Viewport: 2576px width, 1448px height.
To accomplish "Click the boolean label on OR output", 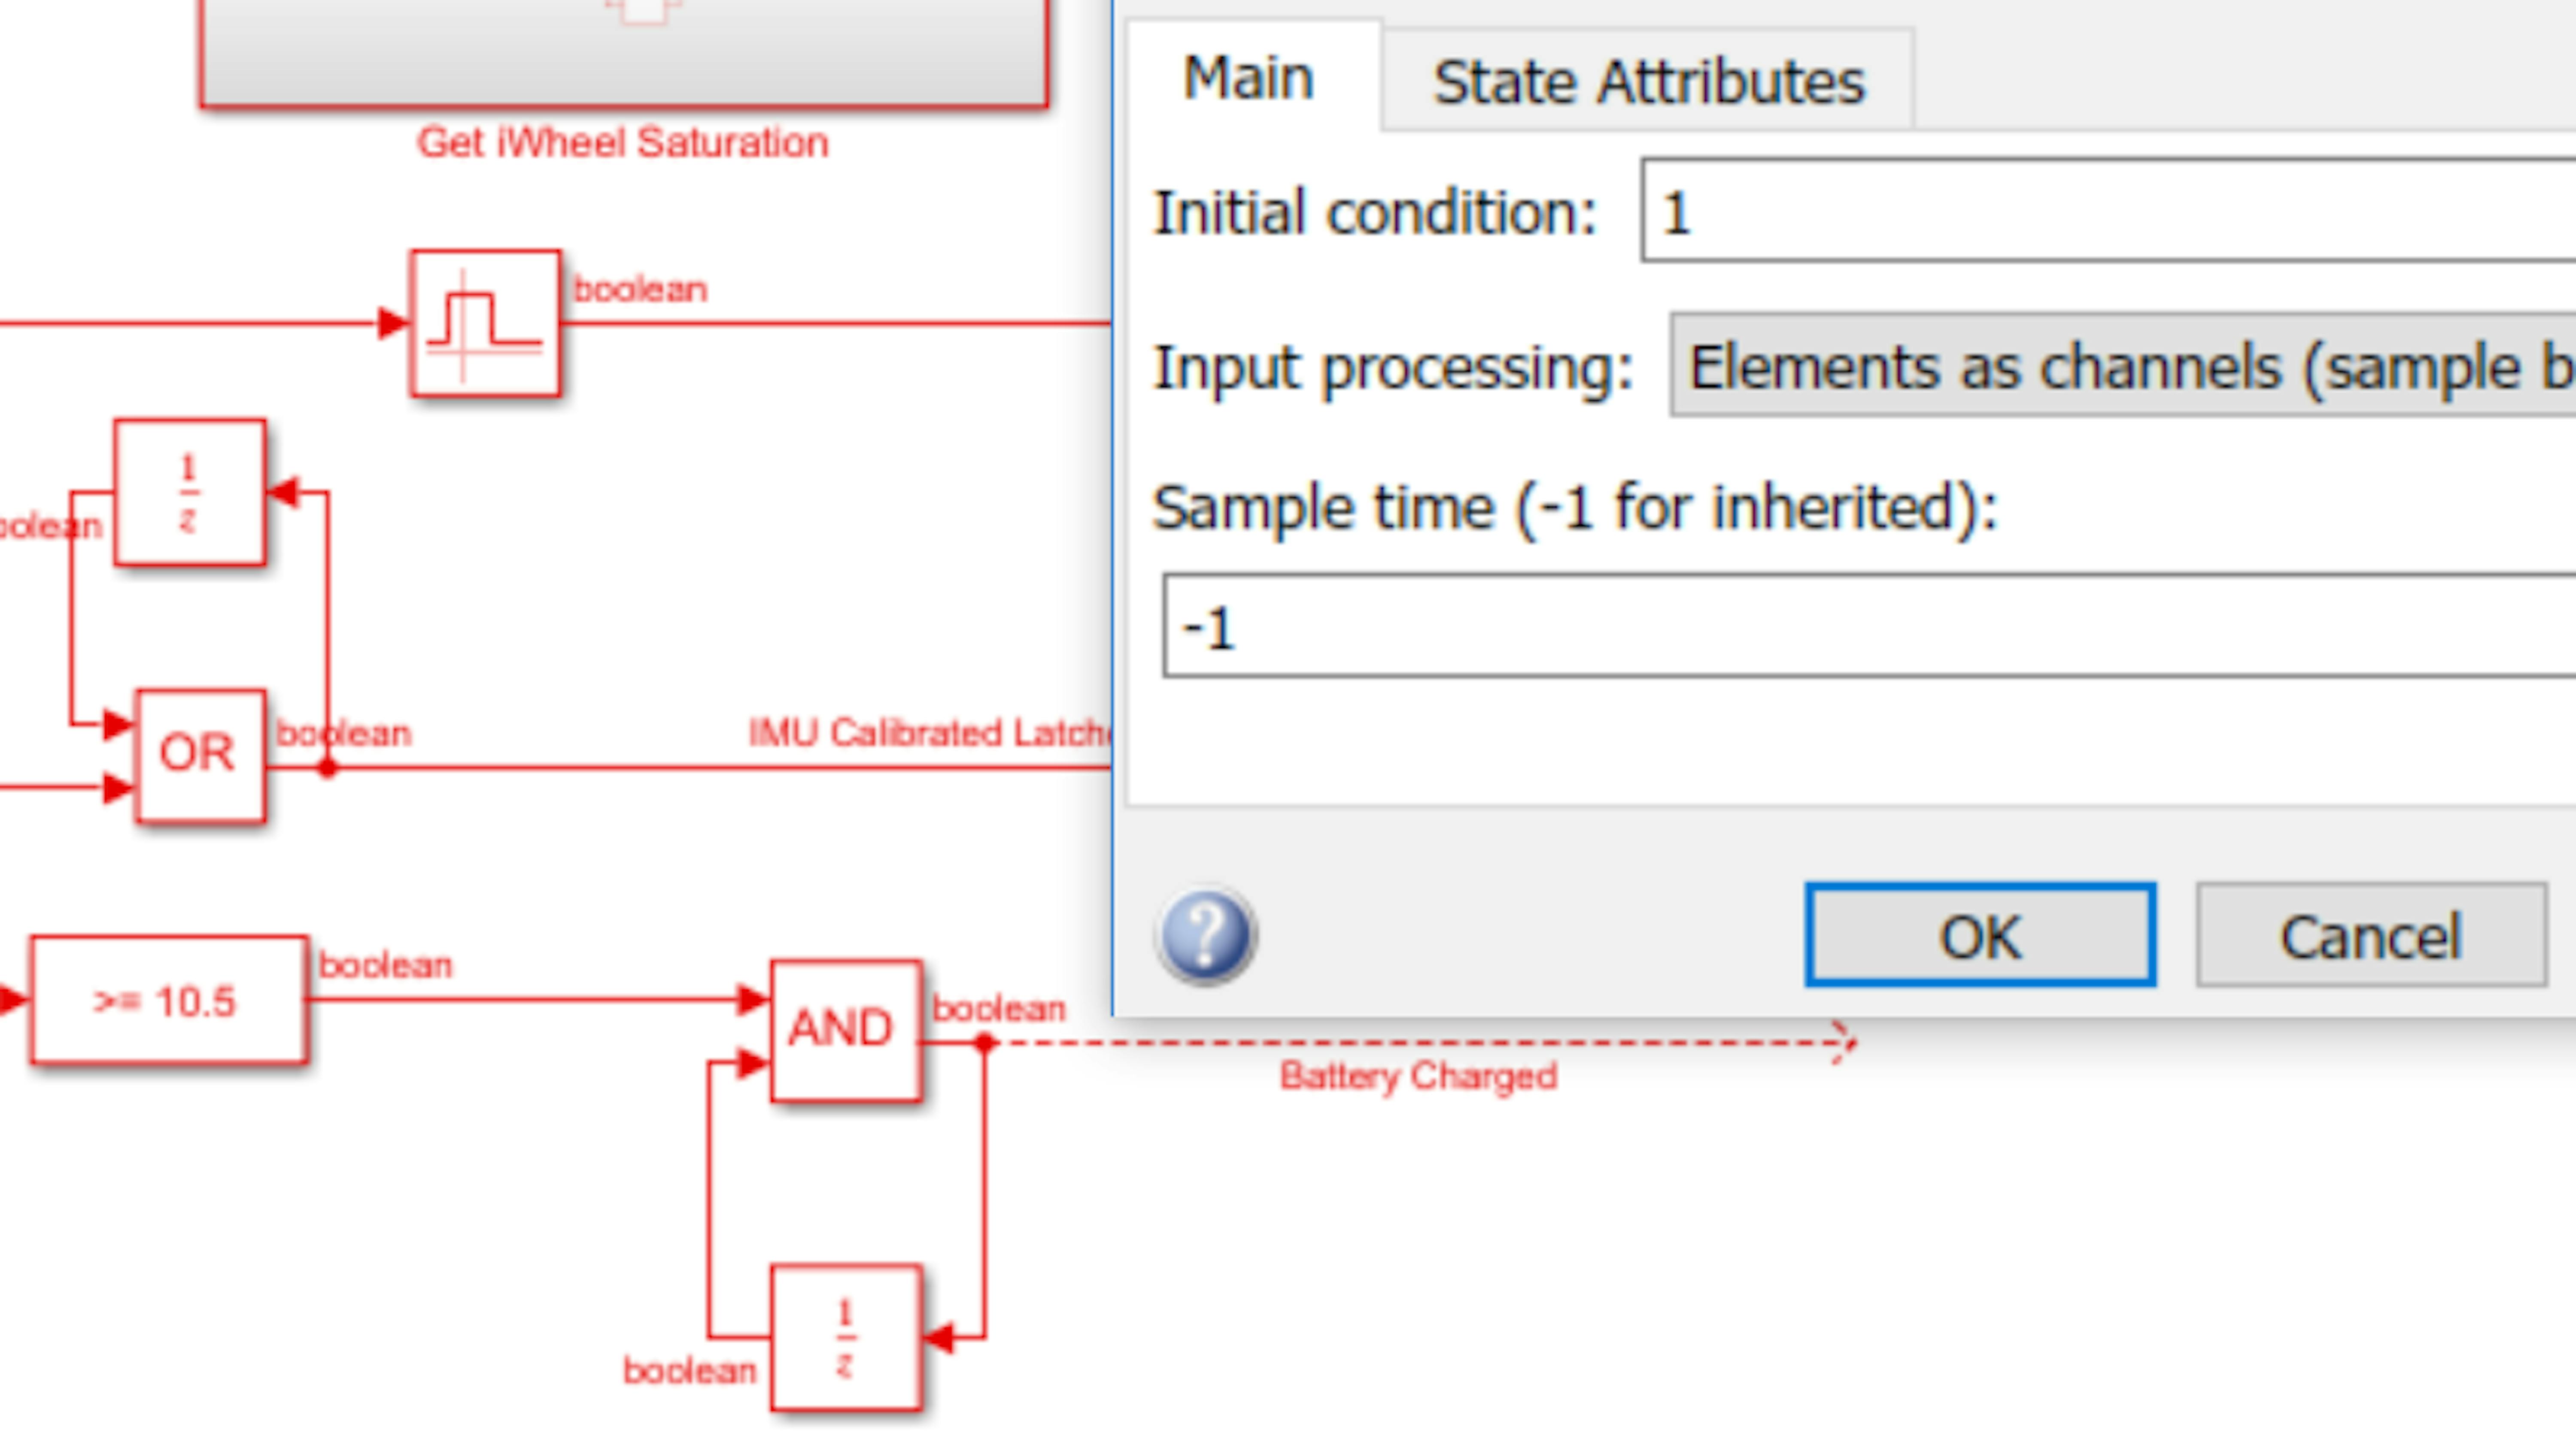I will 344,734.
